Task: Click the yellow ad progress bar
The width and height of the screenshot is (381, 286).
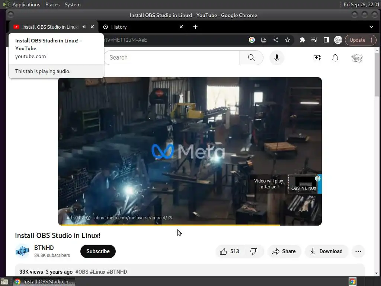Action: (x=169, y=225)
